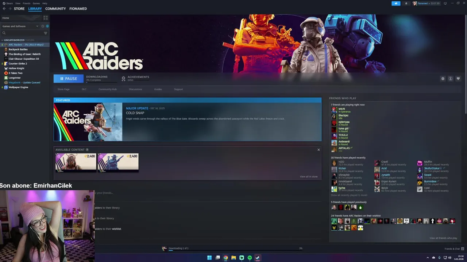Open the View menu
The height and width of the screenshot is (262, 467).
[x=18, y=3]
